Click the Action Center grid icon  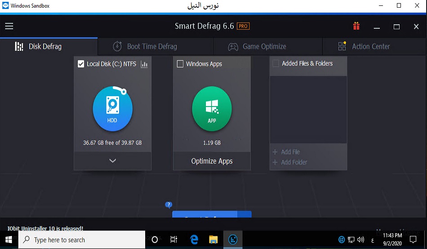click(342, 46)
